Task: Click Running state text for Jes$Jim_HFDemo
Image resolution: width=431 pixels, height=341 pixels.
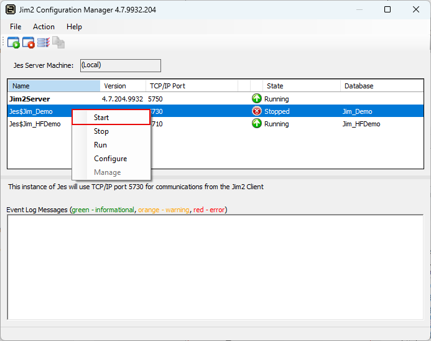Action: (277, 124)
